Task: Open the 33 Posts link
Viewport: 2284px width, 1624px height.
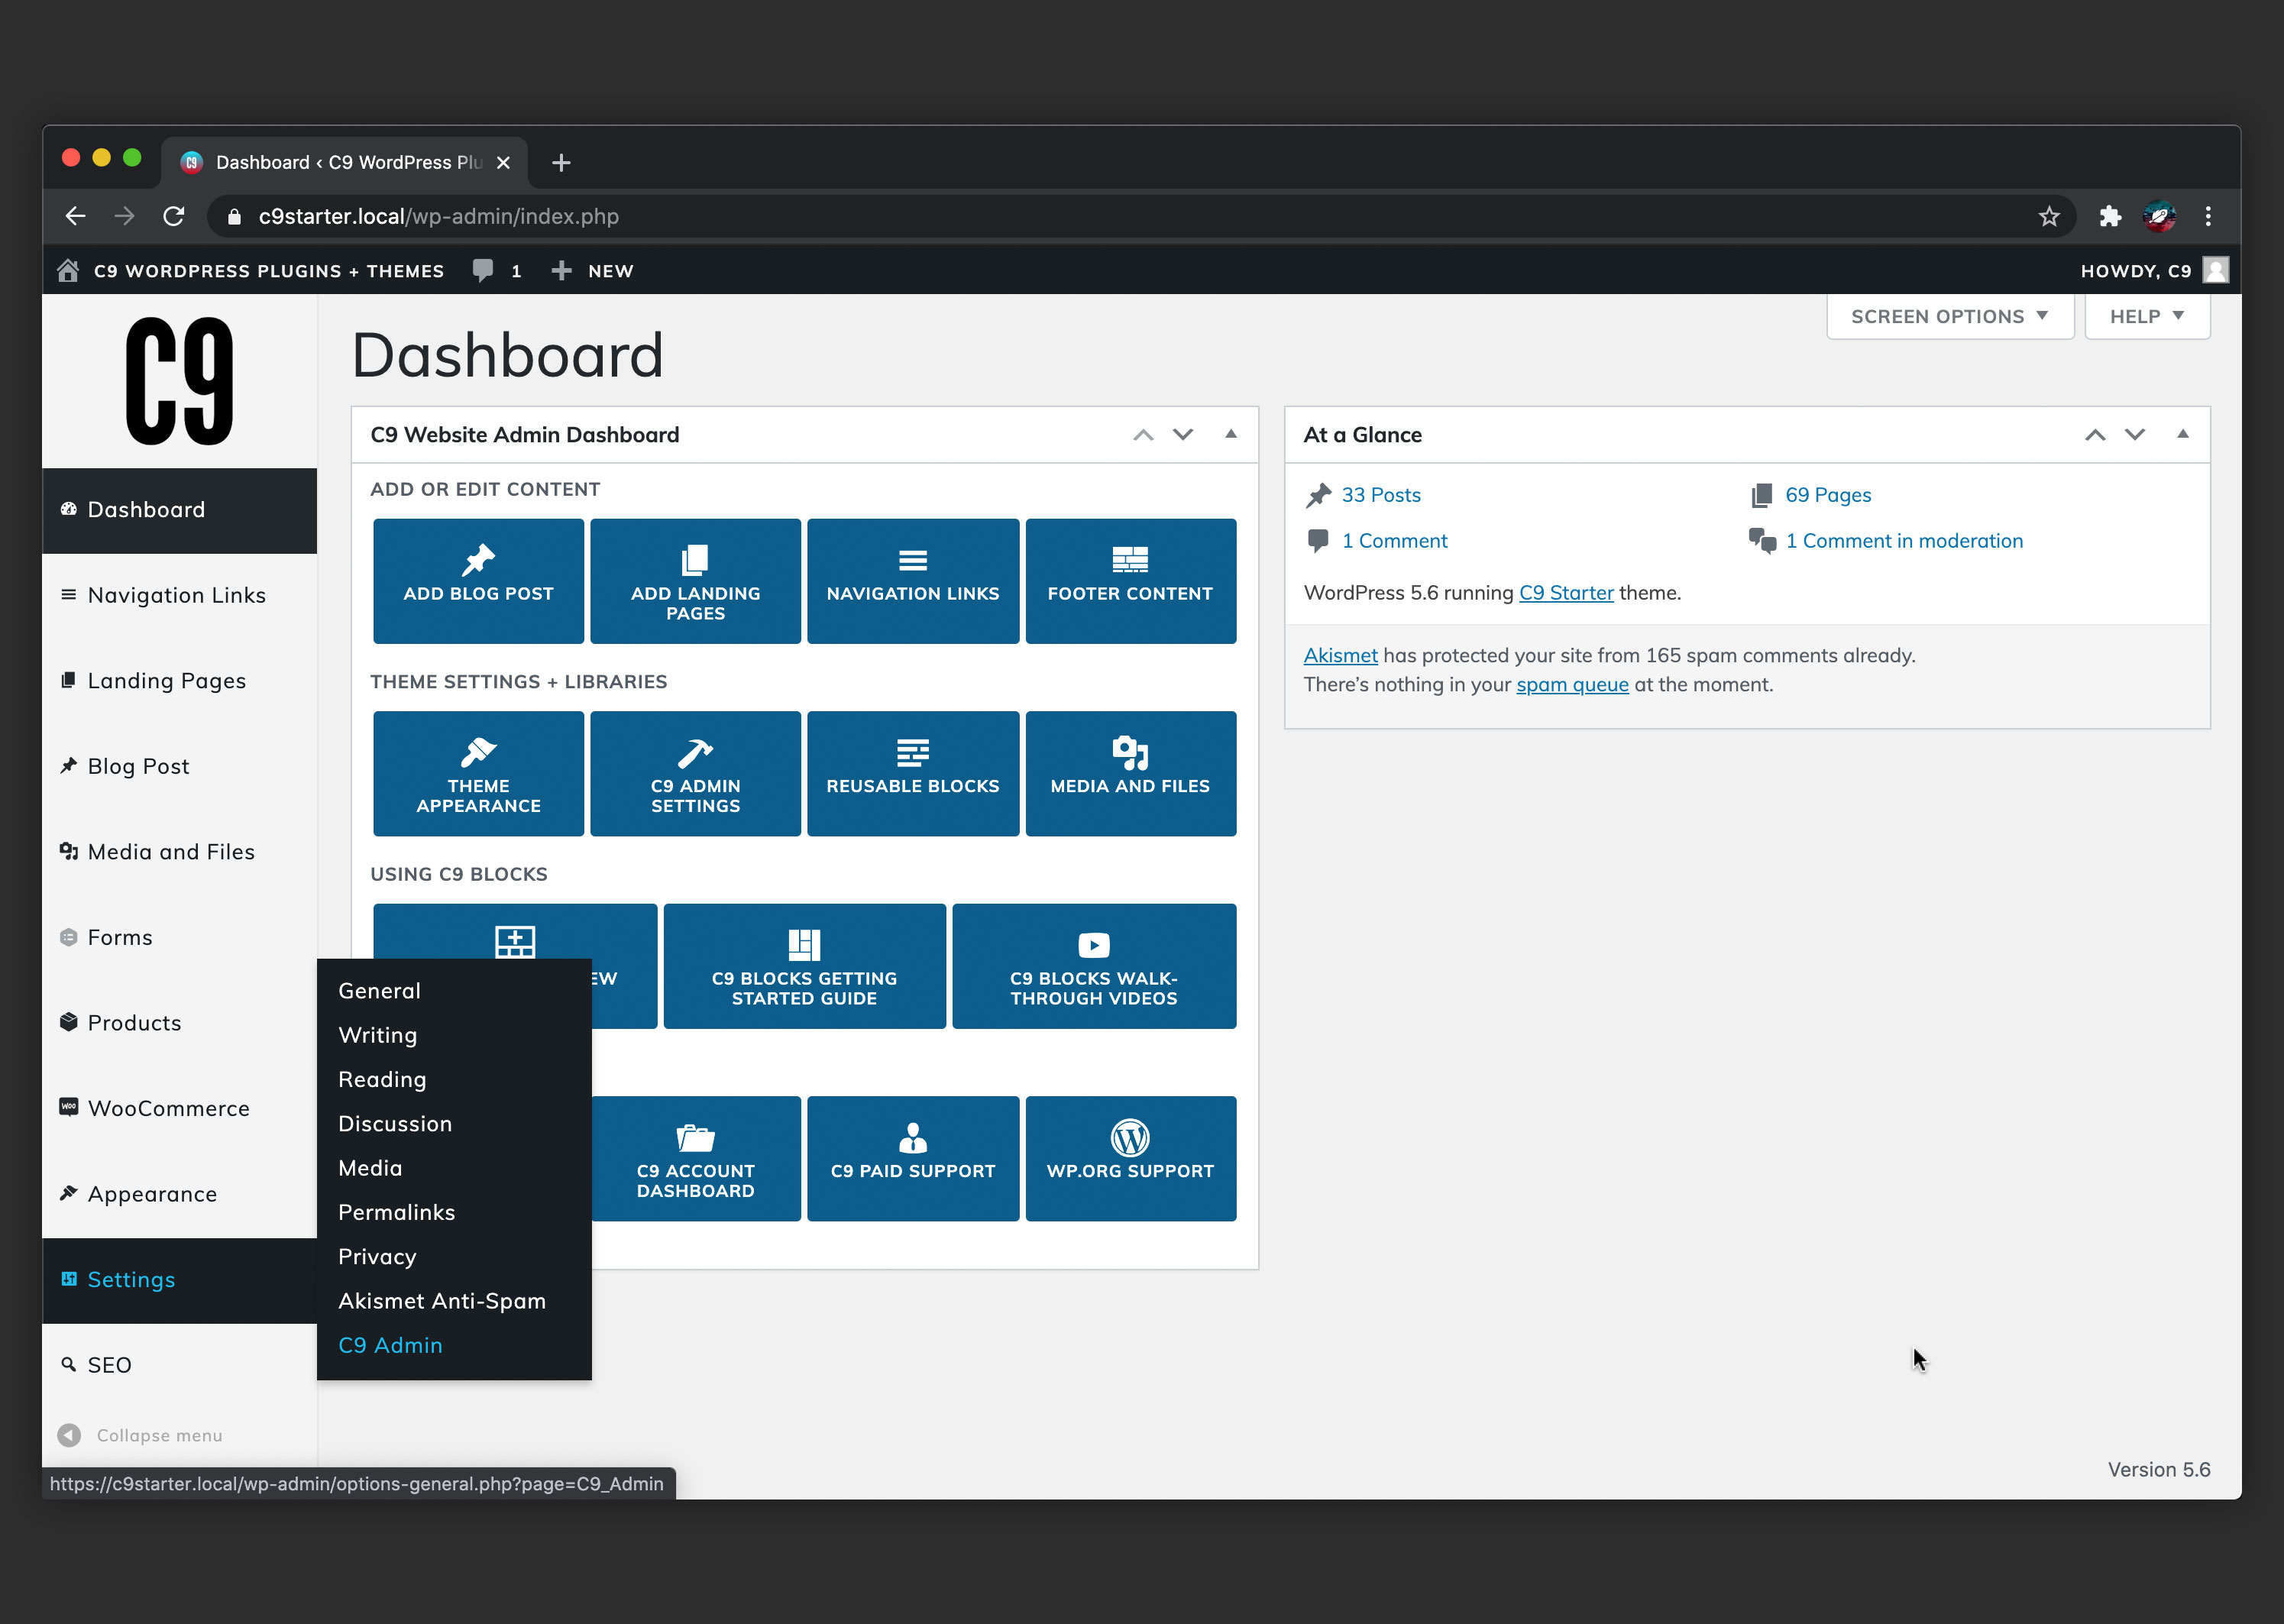Action: tap(1381, 495)
